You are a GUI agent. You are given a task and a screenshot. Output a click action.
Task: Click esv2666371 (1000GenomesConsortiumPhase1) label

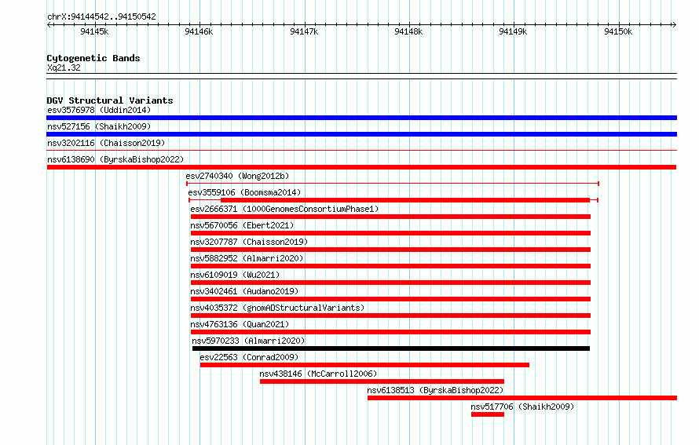(284, 209)
